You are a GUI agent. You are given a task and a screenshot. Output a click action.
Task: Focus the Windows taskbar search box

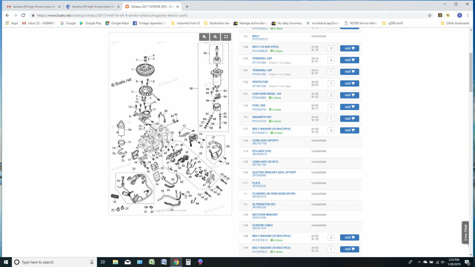[54, 262]
